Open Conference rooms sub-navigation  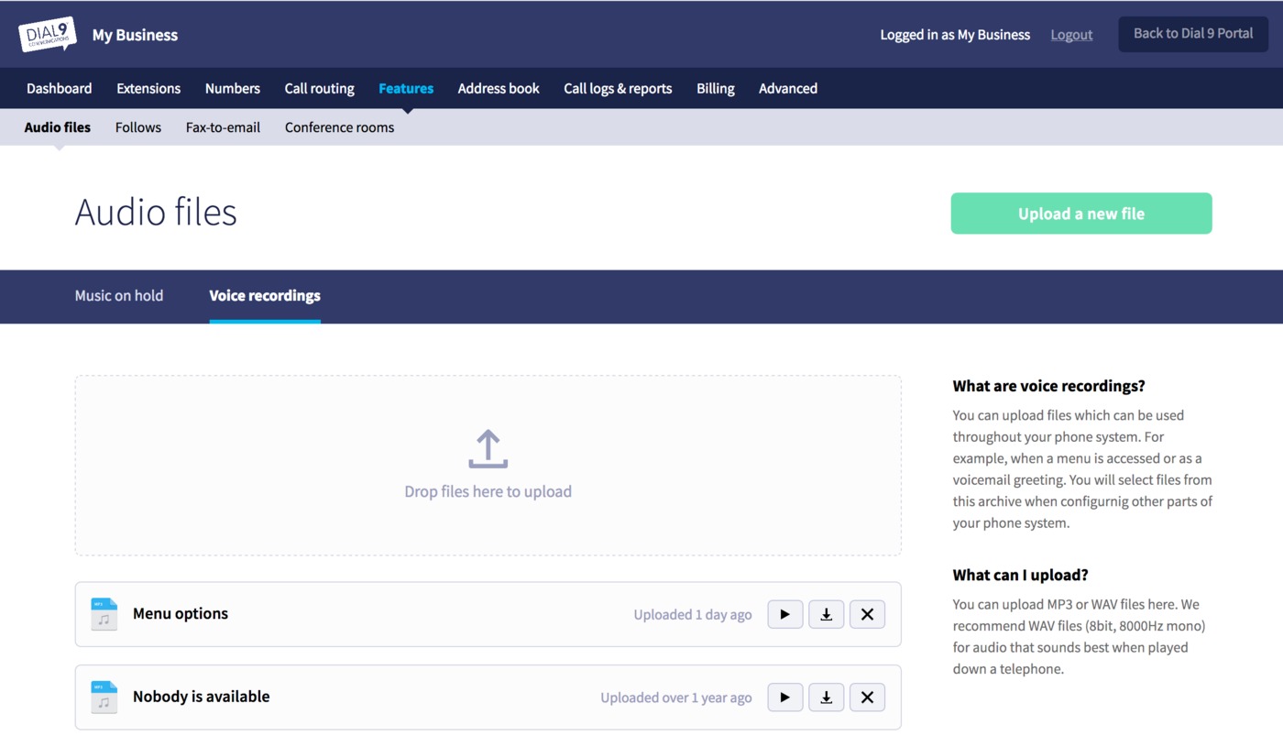click(339, 127)
